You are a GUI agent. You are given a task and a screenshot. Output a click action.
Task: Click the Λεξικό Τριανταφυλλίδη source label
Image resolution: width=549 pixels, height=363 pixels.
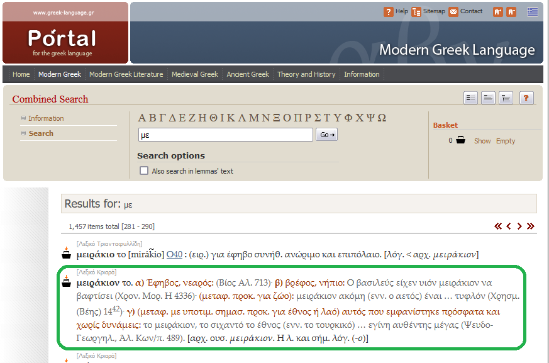pyautogui.click(x=109, y=244)
